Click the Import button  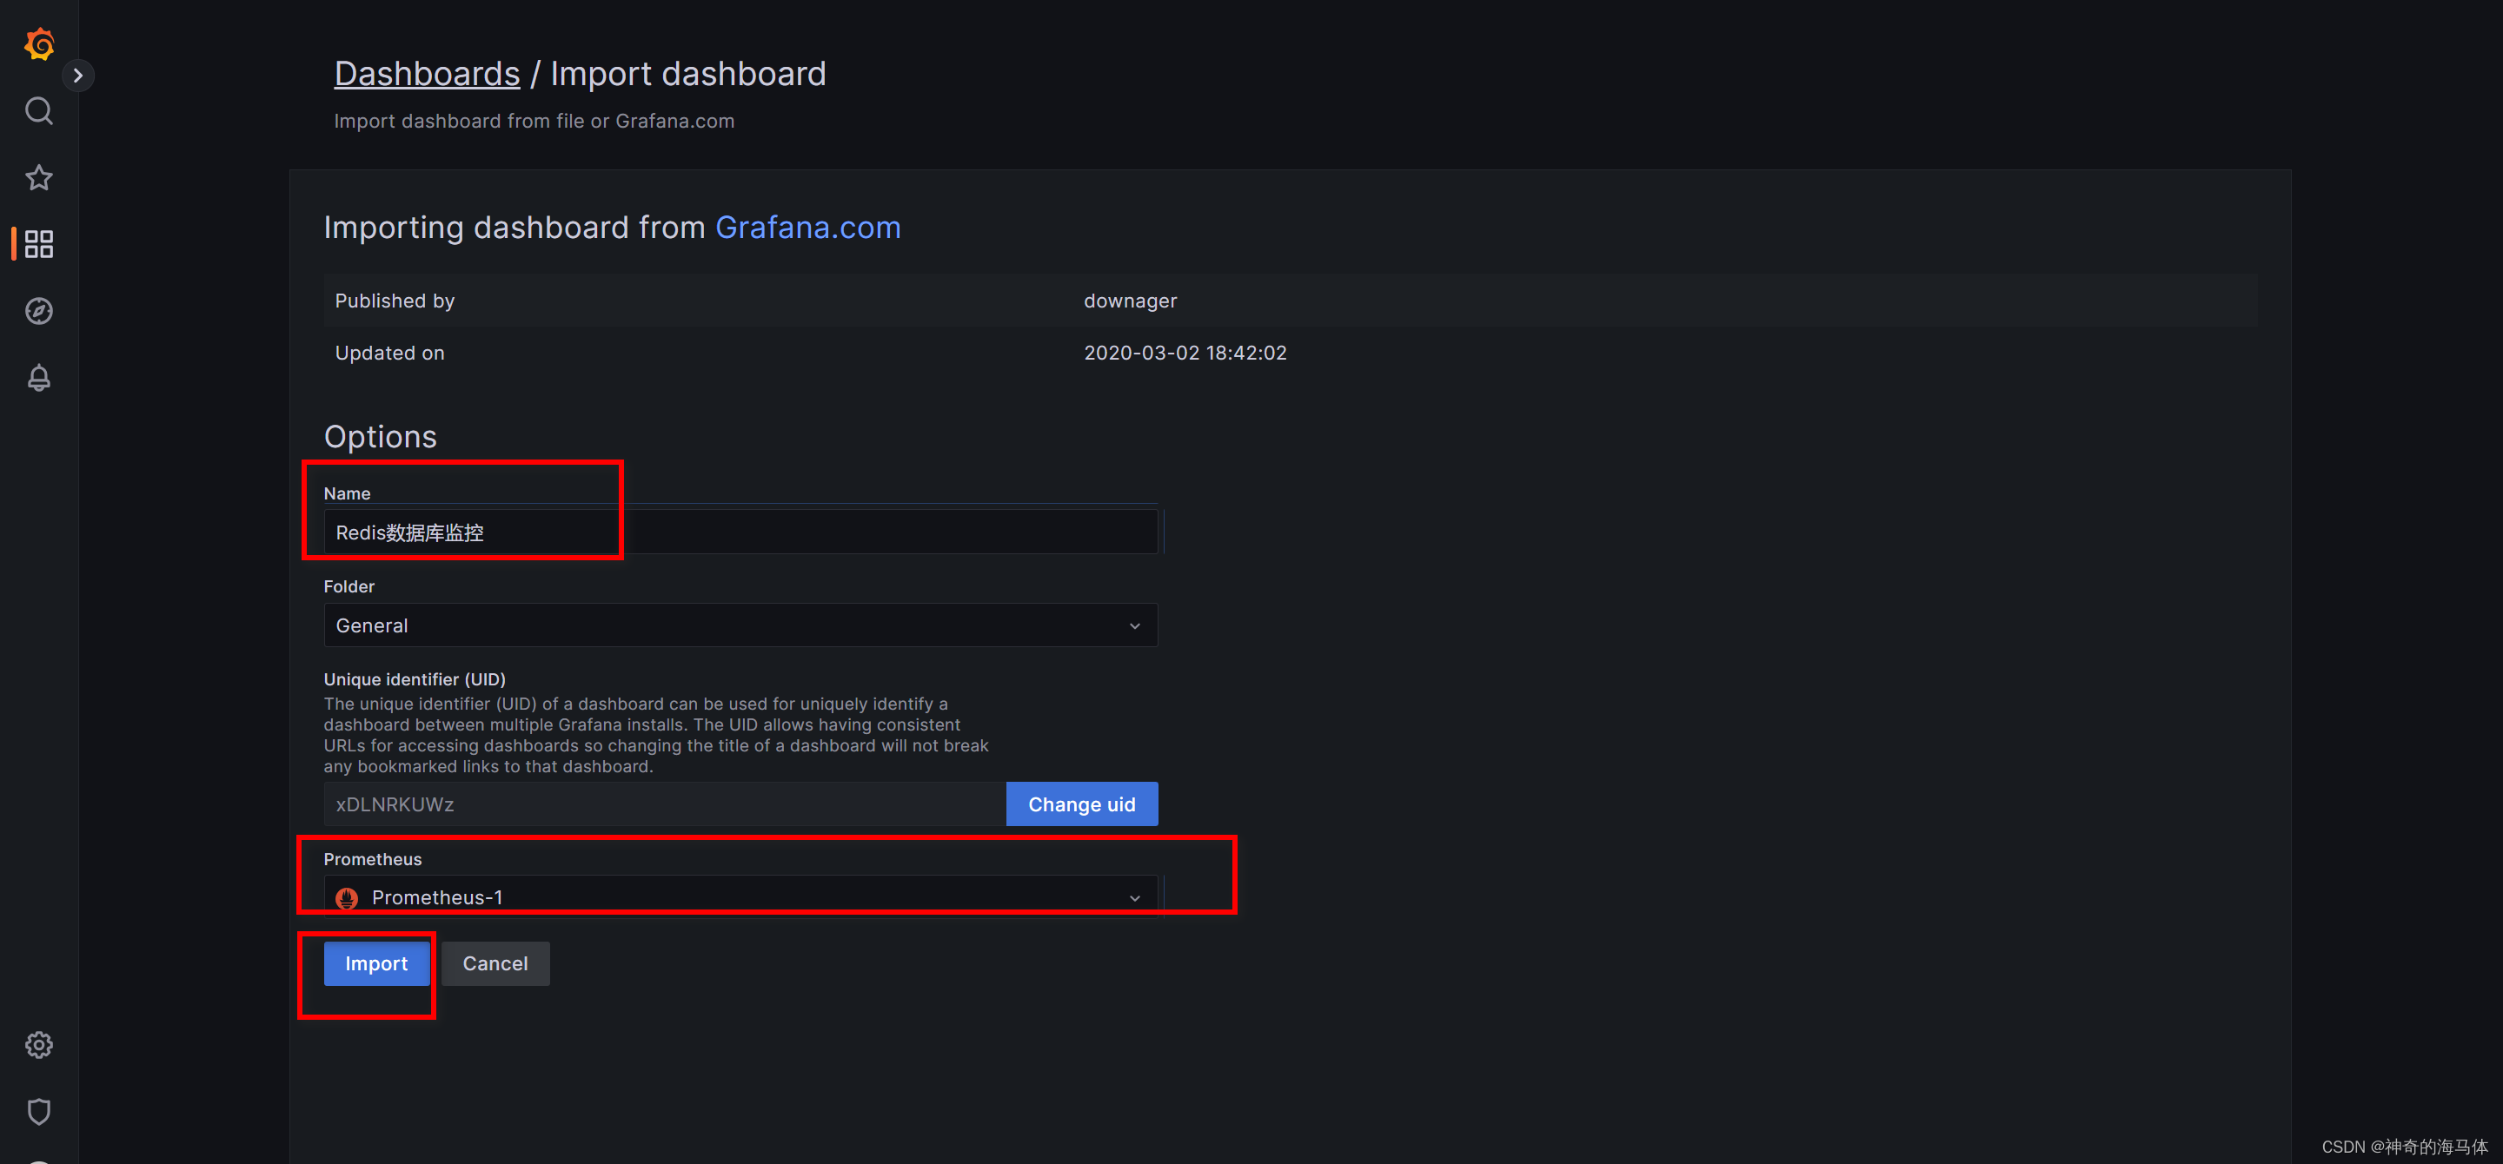(377, 963)
